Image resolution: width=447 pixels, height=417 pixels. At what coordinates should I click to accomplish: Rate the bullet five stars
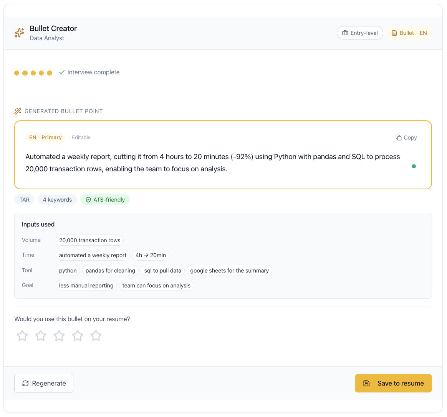click(x=96, y=336)
